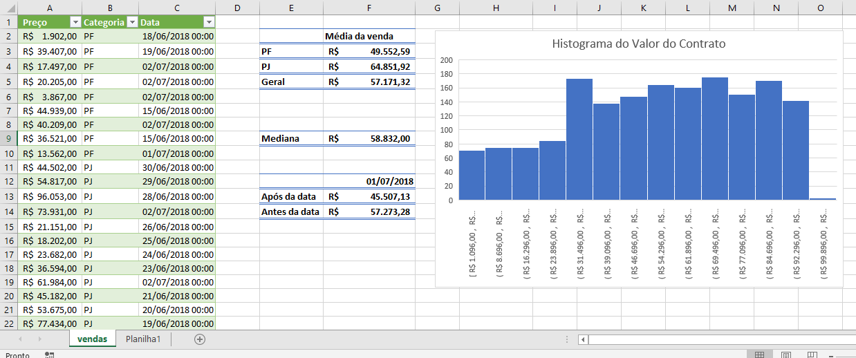
Task: Select column A header
Action: tap(49, 8)
